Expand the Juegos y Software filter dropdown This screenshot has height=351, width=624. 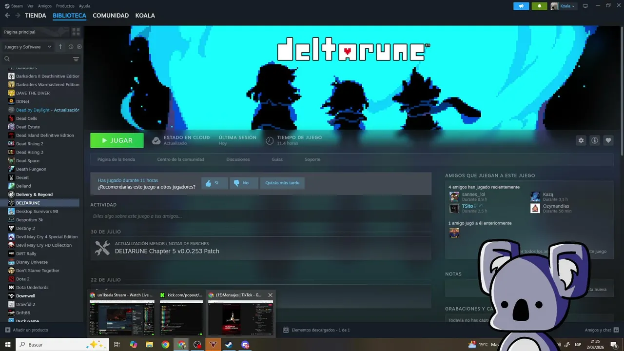click(x=28, y=47)
